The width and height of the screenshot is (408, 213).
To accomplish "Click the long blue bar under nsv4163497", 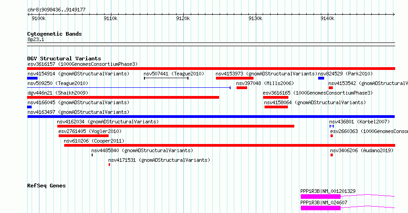I will [x=211, y=117].
